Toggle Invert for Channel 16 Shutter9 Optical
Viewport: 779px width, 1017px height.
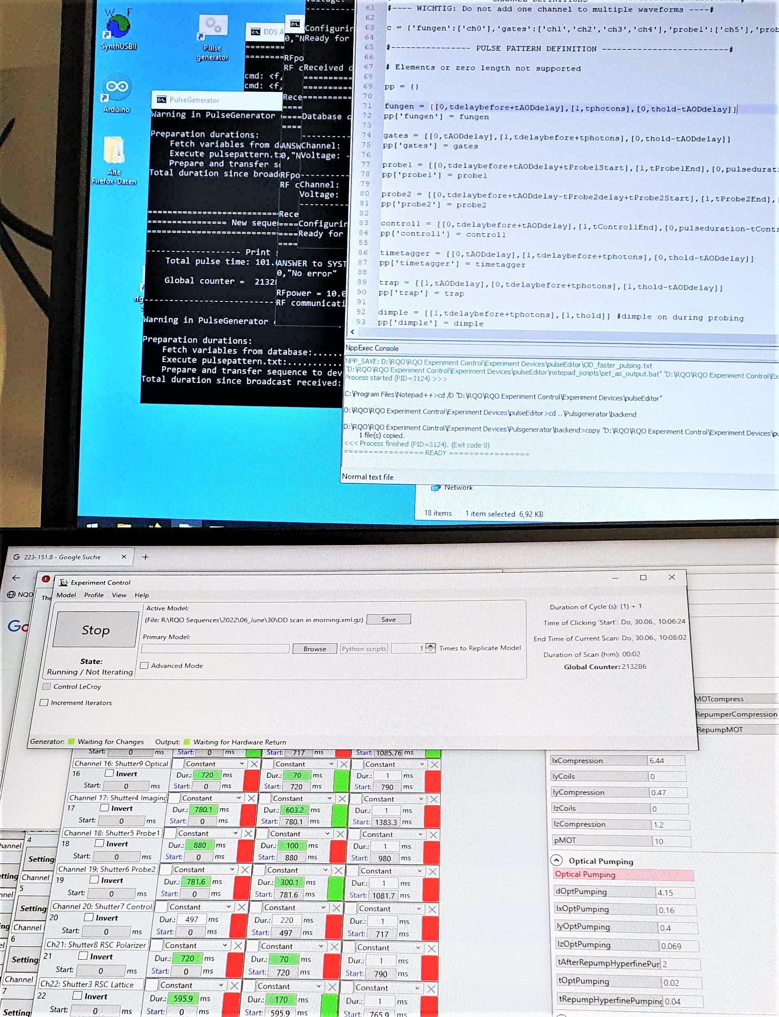(109, 773)
